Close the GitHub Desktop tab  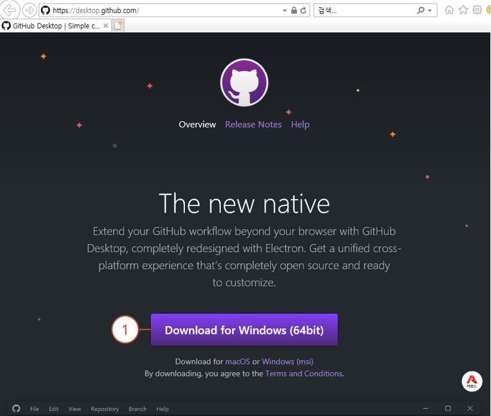tap(106, 26)
